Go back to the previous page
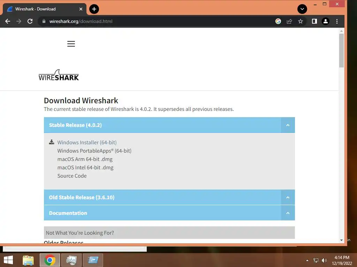 click(x=8, y=21)
